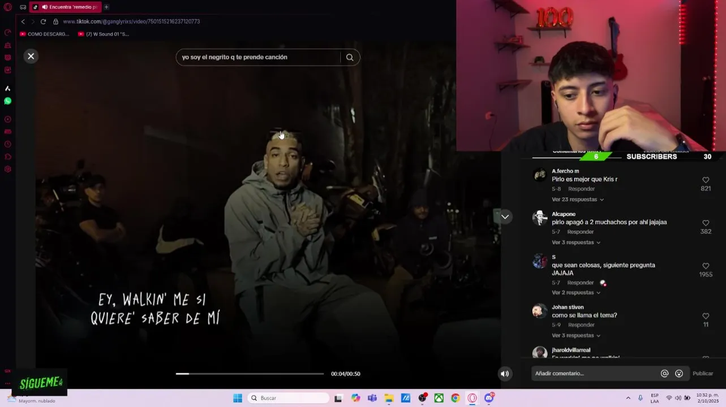Click the microphone tray icon
Viewport: 726px width, 407px height.
[641, 398]
